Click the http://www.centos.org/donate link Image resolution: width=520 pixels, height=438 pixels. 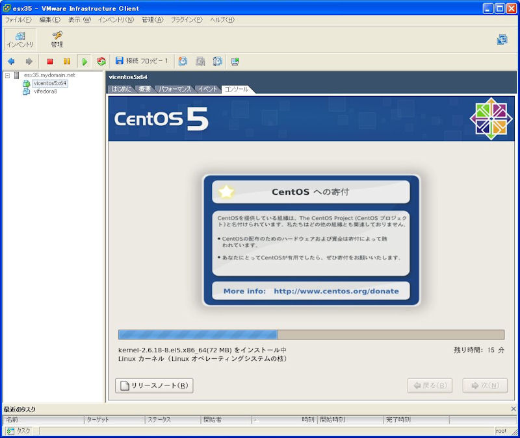pos(336,291)
